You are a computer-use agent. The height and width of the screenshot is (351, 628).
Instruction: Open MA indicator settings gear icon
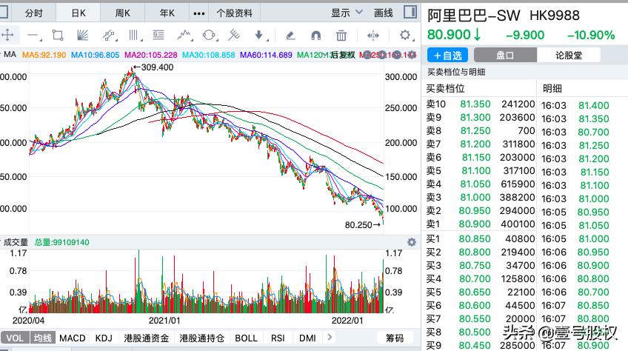click(x=411, y=55)
